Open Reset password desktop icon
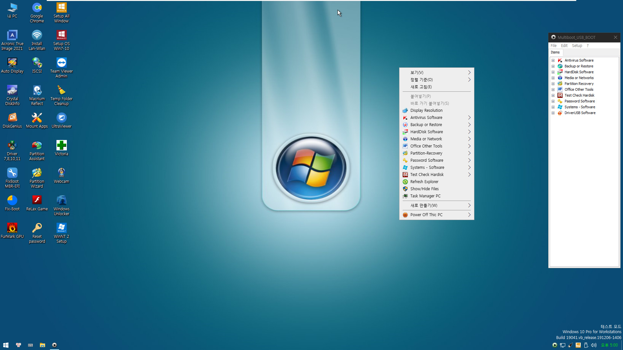623x350 pixels. click(x=37, y=233)
